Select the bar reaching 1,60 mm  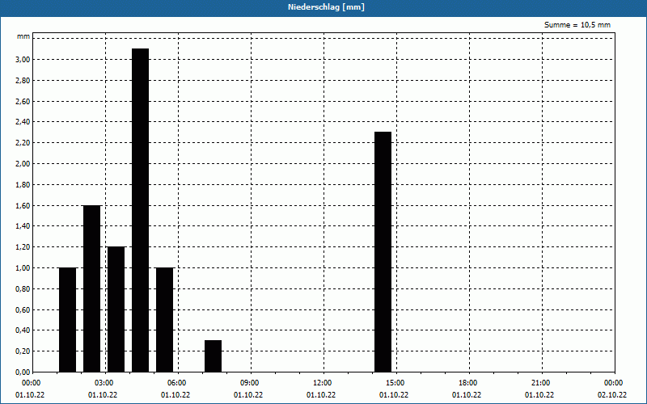click(x=91, y=288)
